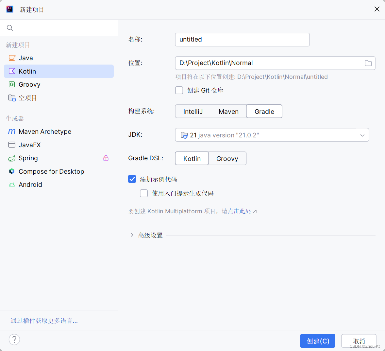Viewport: 385px width, 351px height.
Task: Click 通过插件获取更多语言 link
Action: click(44, 321)
